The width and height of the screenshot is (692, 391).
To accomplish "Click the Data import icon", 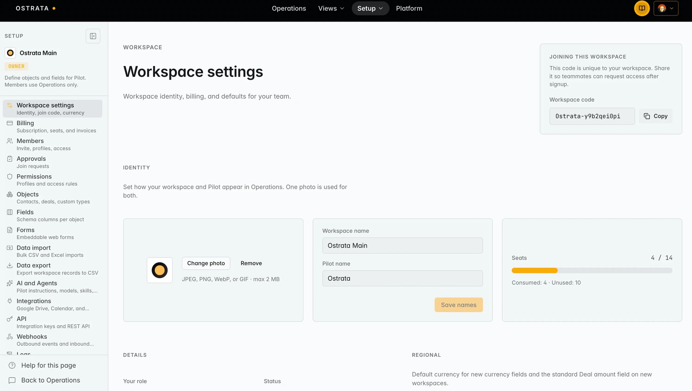I will tap(10, 248).
